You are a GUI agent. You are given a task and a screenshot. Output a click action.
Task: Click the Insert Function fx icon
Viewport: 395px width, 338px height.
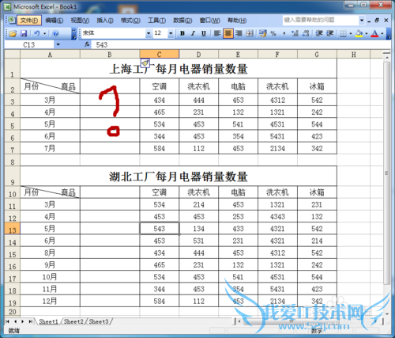(87, 44)
